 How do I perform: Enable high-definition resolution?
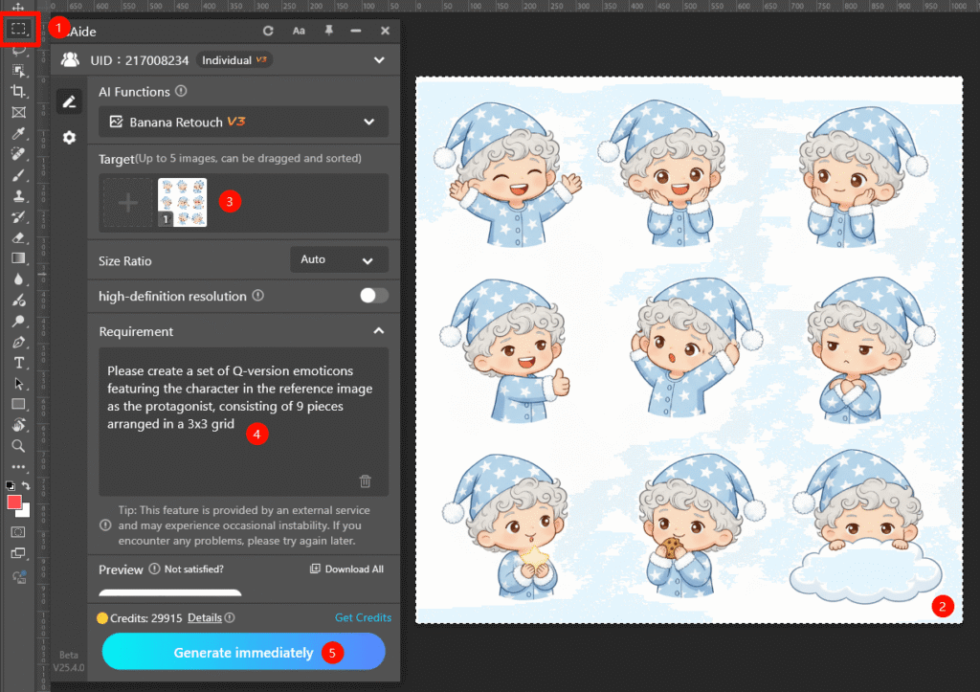[x=372, y=296]
